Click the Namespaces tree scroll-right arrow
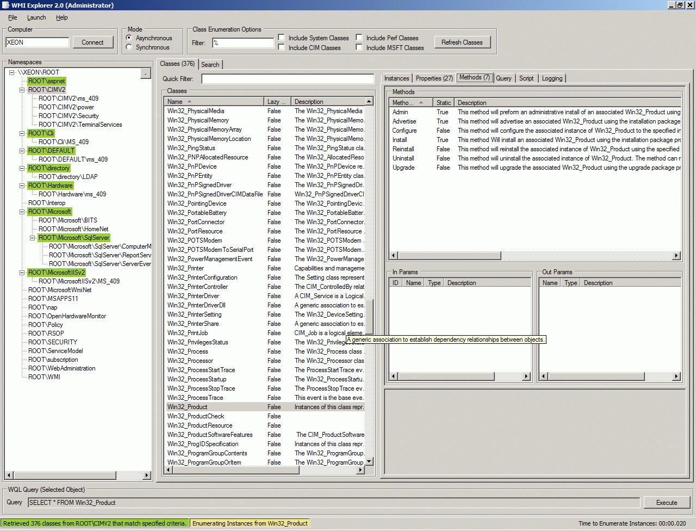Screen dimensions: 696x531 click(x=146, y=476)
